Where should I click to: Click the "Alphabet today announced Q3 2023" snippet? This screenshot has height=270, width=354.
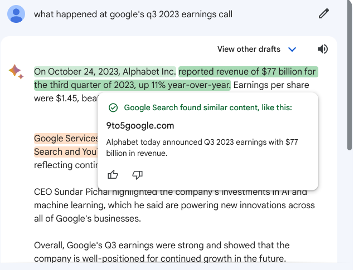(202, 147)
